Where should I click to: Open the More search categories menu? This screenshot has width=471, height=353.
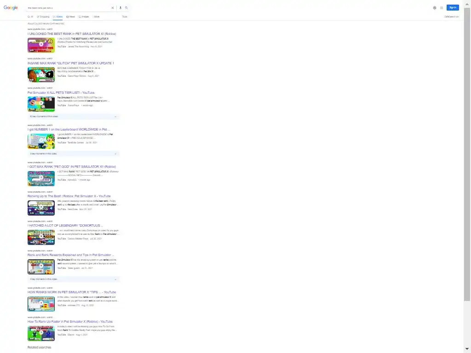[x=96, y=17]
